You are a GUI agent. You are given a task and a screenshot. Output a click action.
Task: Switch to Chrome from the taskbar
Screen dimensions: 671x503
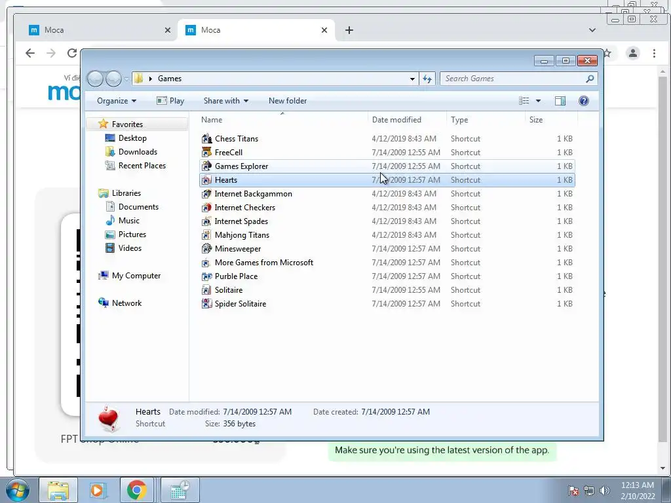136,490
